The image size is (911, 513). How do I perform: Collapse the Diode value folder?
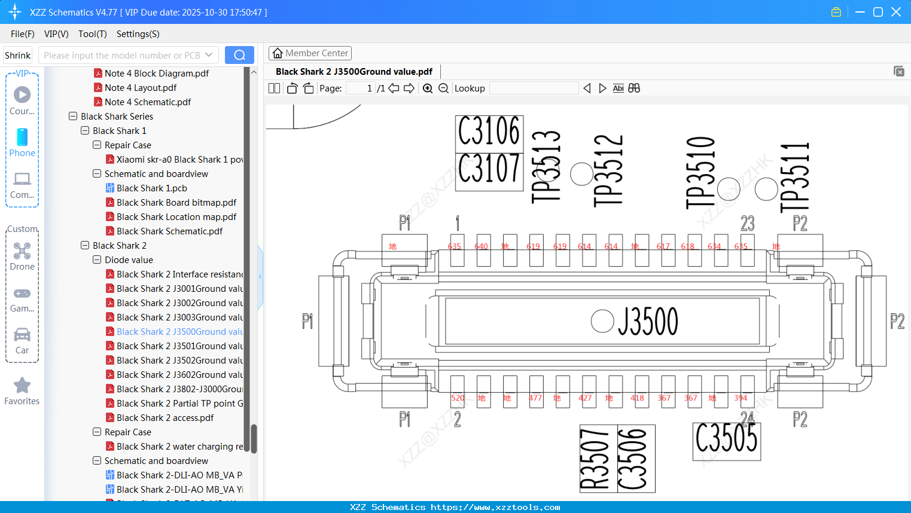click(x=97, y=260)
